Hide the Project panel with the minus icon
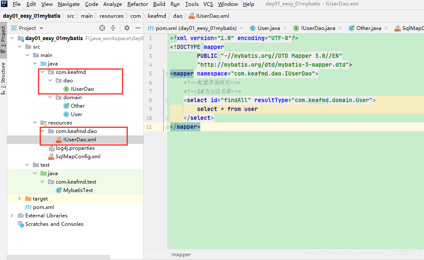The image size is (424, 260). [138, 28]
